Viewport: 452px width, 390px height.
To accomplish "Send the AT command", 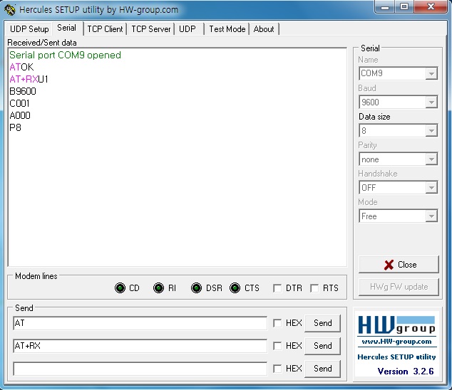I will coord(322,323).
